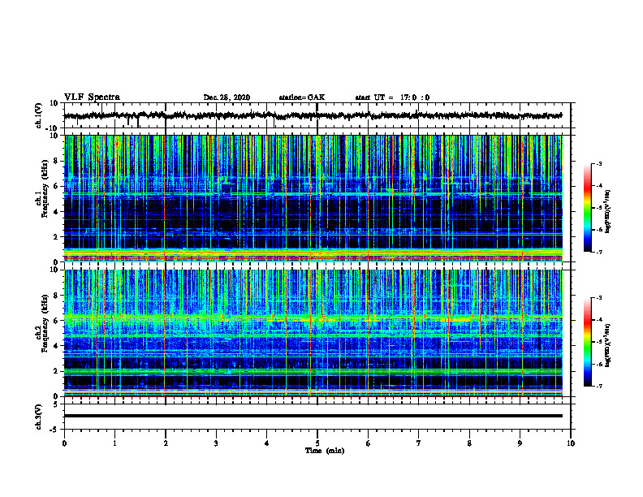Viewport: 643px width, 497px height.
Task: Click the "8" tick on the time axis
Action: click(x=469, y=443)
